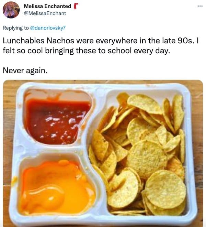
Task: Open the Melissa Enchanted display name link
Action: pyautogui.click(x=47, y=6)
